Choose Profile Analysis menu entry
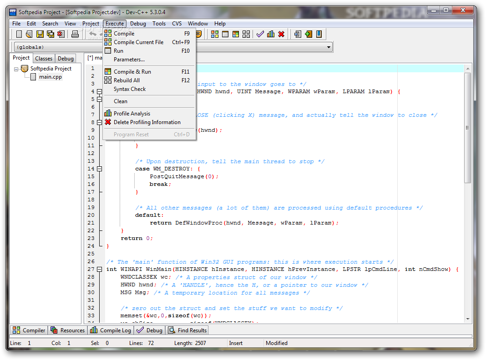 pos(149,114)
